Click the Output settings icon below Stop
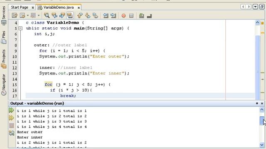Viewport: 266px width, 149px height. point(12,133)
